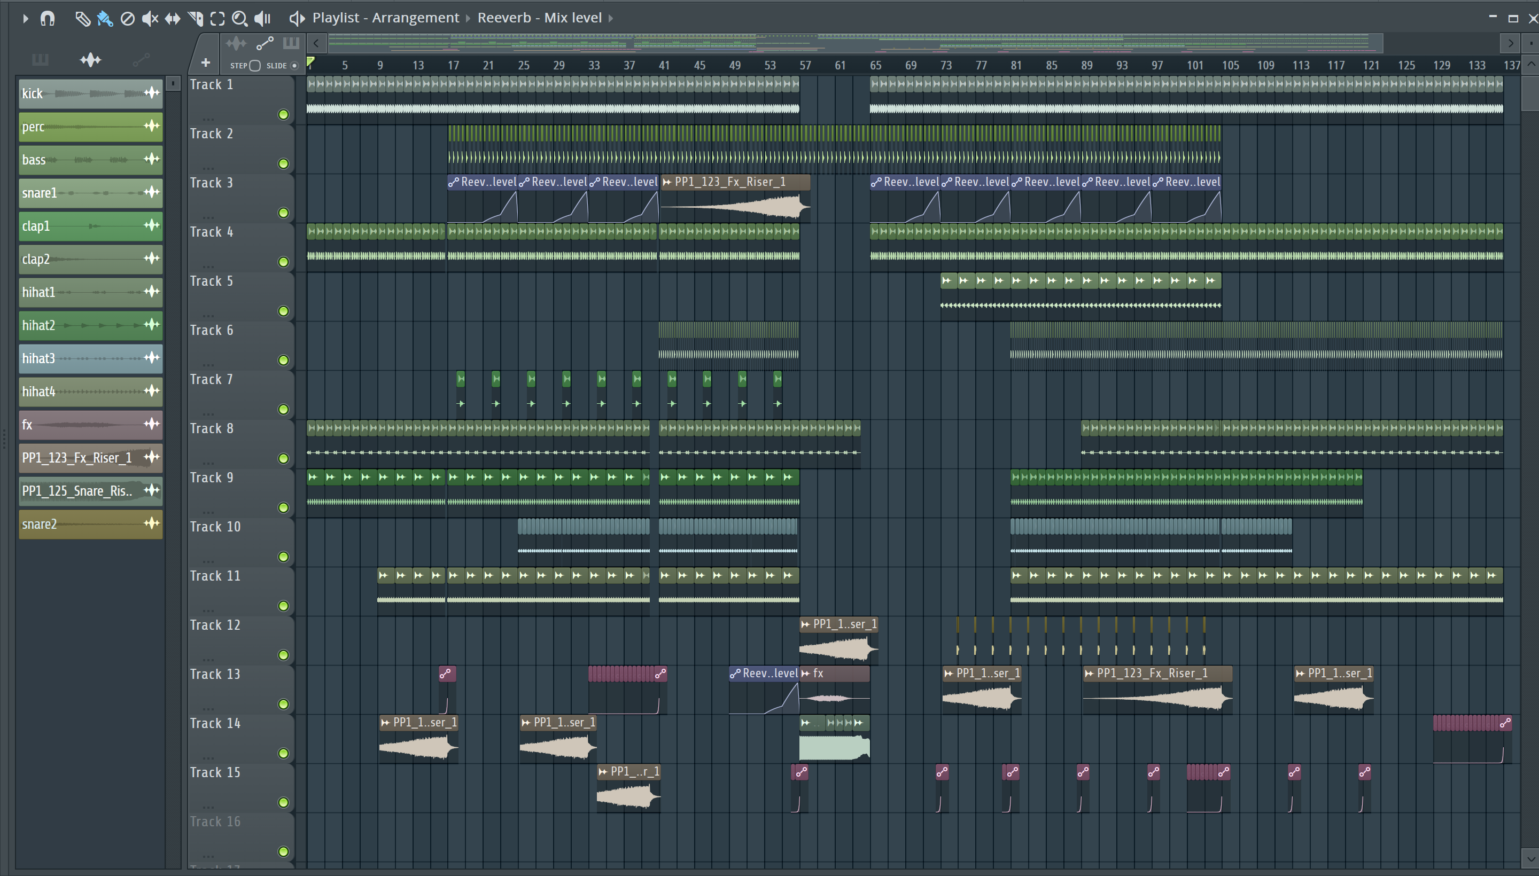
Task: Mute Track 3 using its green LED
Action: 283,213
